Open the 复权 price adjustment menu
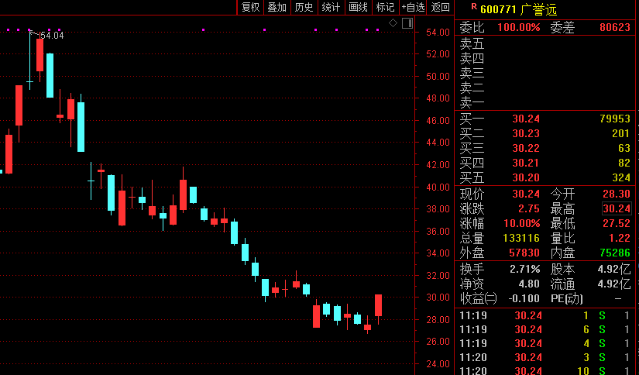Image resolution: width=639 pixels, height=375 pixels. click(x=250, y=8)
